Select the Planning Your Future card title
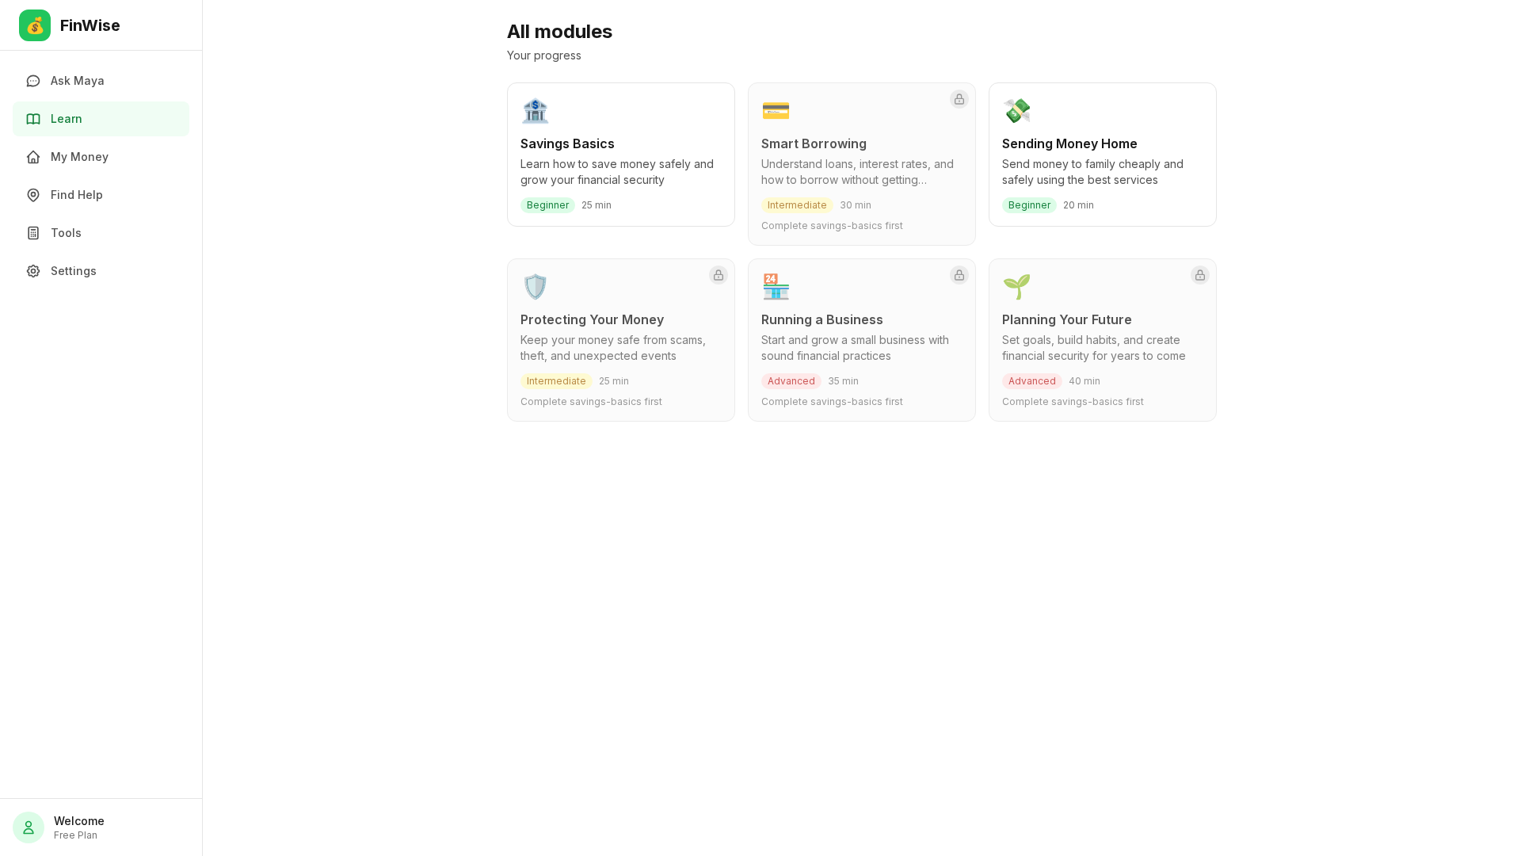The height and width of the screenshot is (856, 1521). pyautogui.click(x=1066, y=319)
